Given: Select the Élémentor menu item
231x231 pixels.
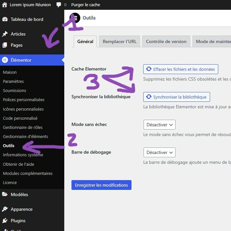Looking at the screenshot, I should pos(32,60).
